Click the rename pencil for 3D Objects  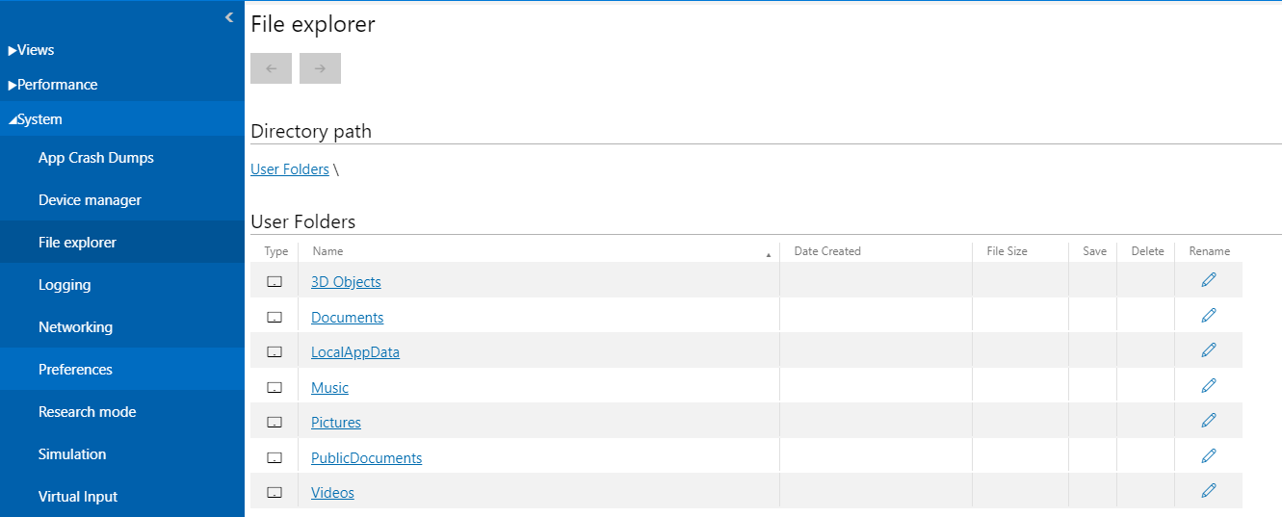tap(1209, 280)
